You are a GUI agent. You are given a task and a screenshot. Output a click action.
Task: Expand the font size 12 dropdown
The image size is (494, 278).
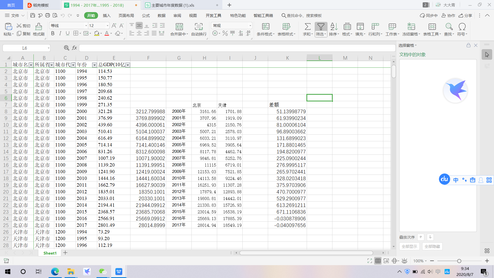[x=107, y=25]
